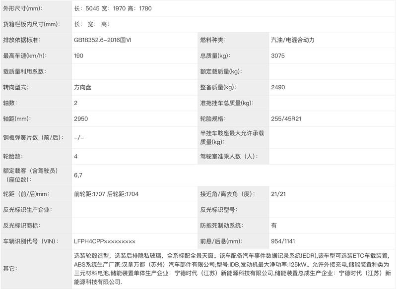
Task: Select the 燃料种类 label
Action: coord(213,40)
